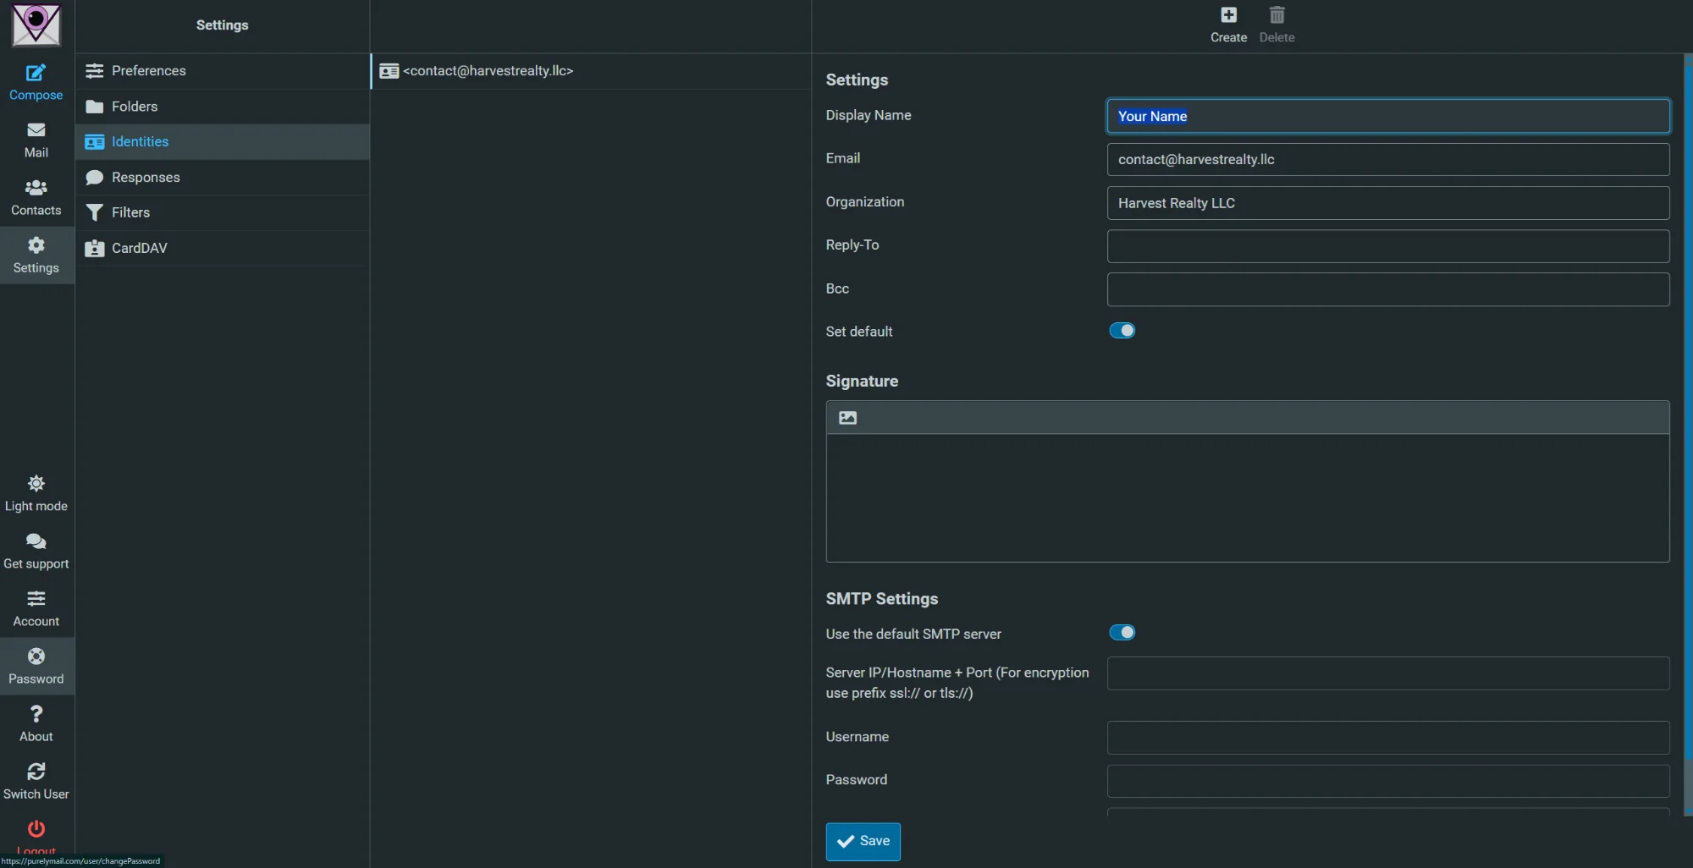Select the Mail icon in the sidebar
Image resolution: width=1693 pixels, height=868 pixels.
[36, 140]
